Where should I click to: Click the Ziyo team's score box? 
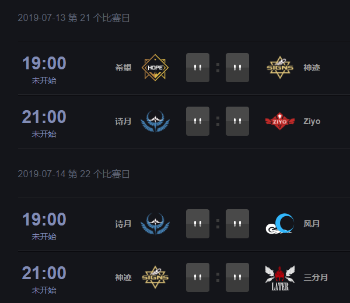[x=237, y=121]
